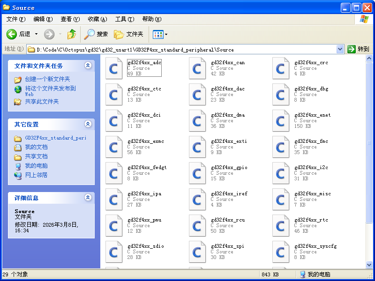Click the Views icon in toolbar
The height and width of the screenshot is (281, 375).
pyautogui.click(x=157, y=34)
